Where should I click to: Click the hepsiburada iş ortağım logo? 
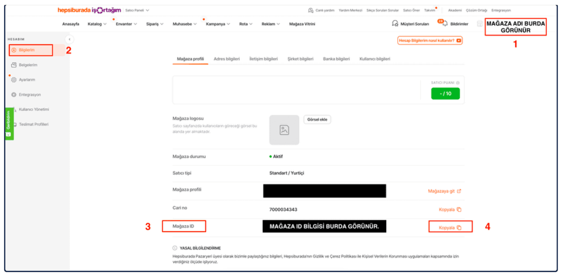(89, 10)
